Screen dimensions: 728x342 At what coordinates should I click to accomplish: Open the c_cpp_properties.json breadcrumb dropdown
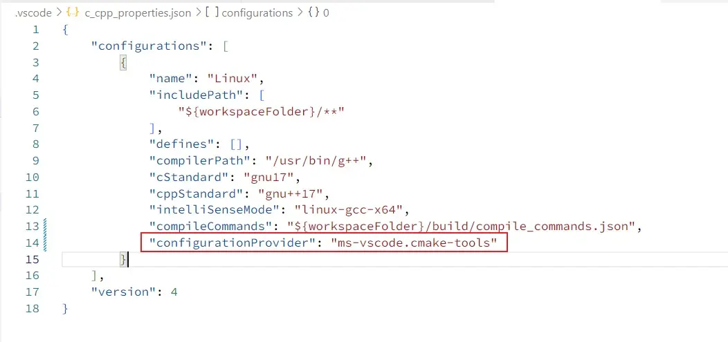141,12
